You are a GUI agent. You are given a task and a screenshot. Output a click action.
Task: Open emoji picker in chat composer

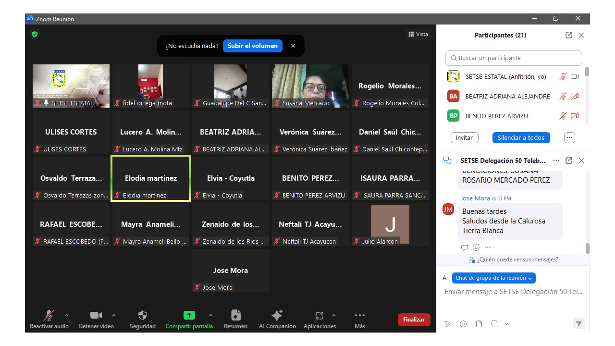click(463, 324)
